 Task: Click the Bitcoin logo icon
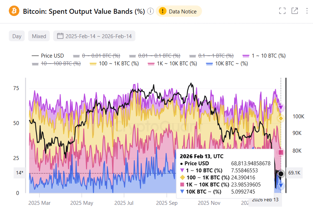(14, 11)
